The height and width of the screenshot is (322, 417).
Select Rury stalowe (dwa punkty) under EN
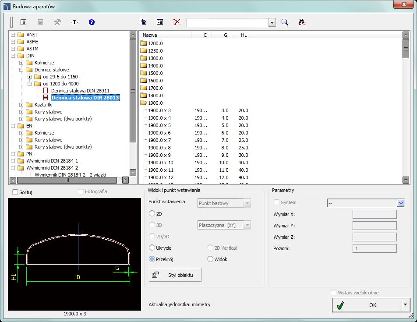(59, 147)
